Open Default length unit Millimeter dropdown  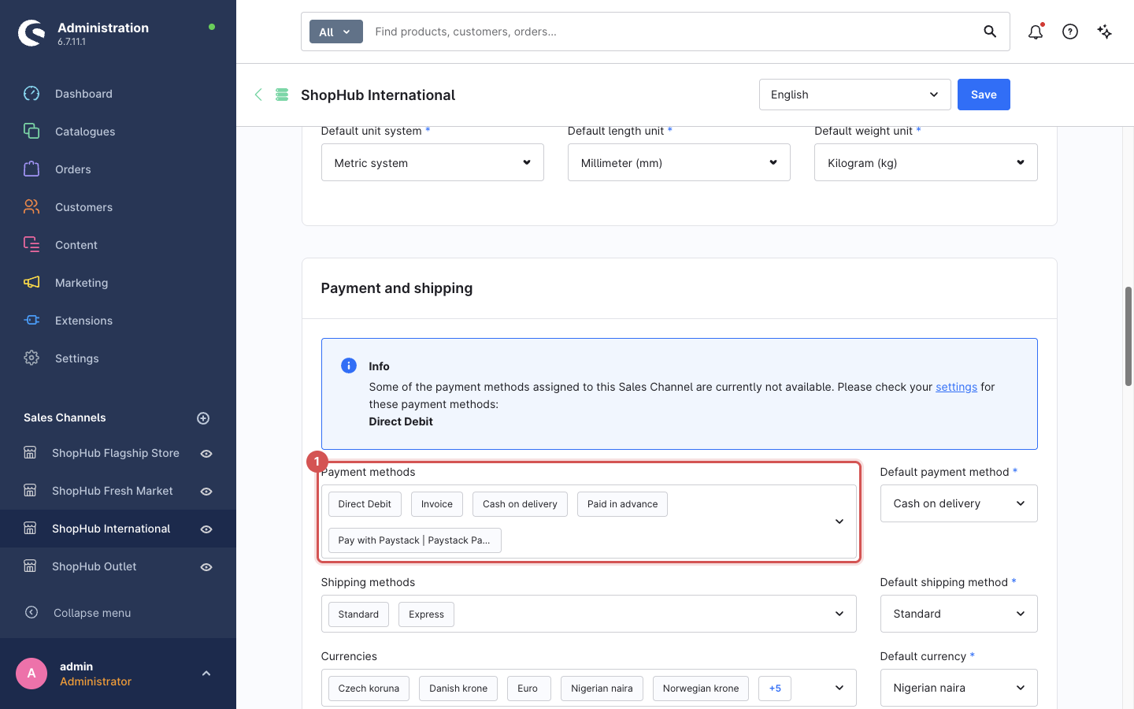click(679, 162)
